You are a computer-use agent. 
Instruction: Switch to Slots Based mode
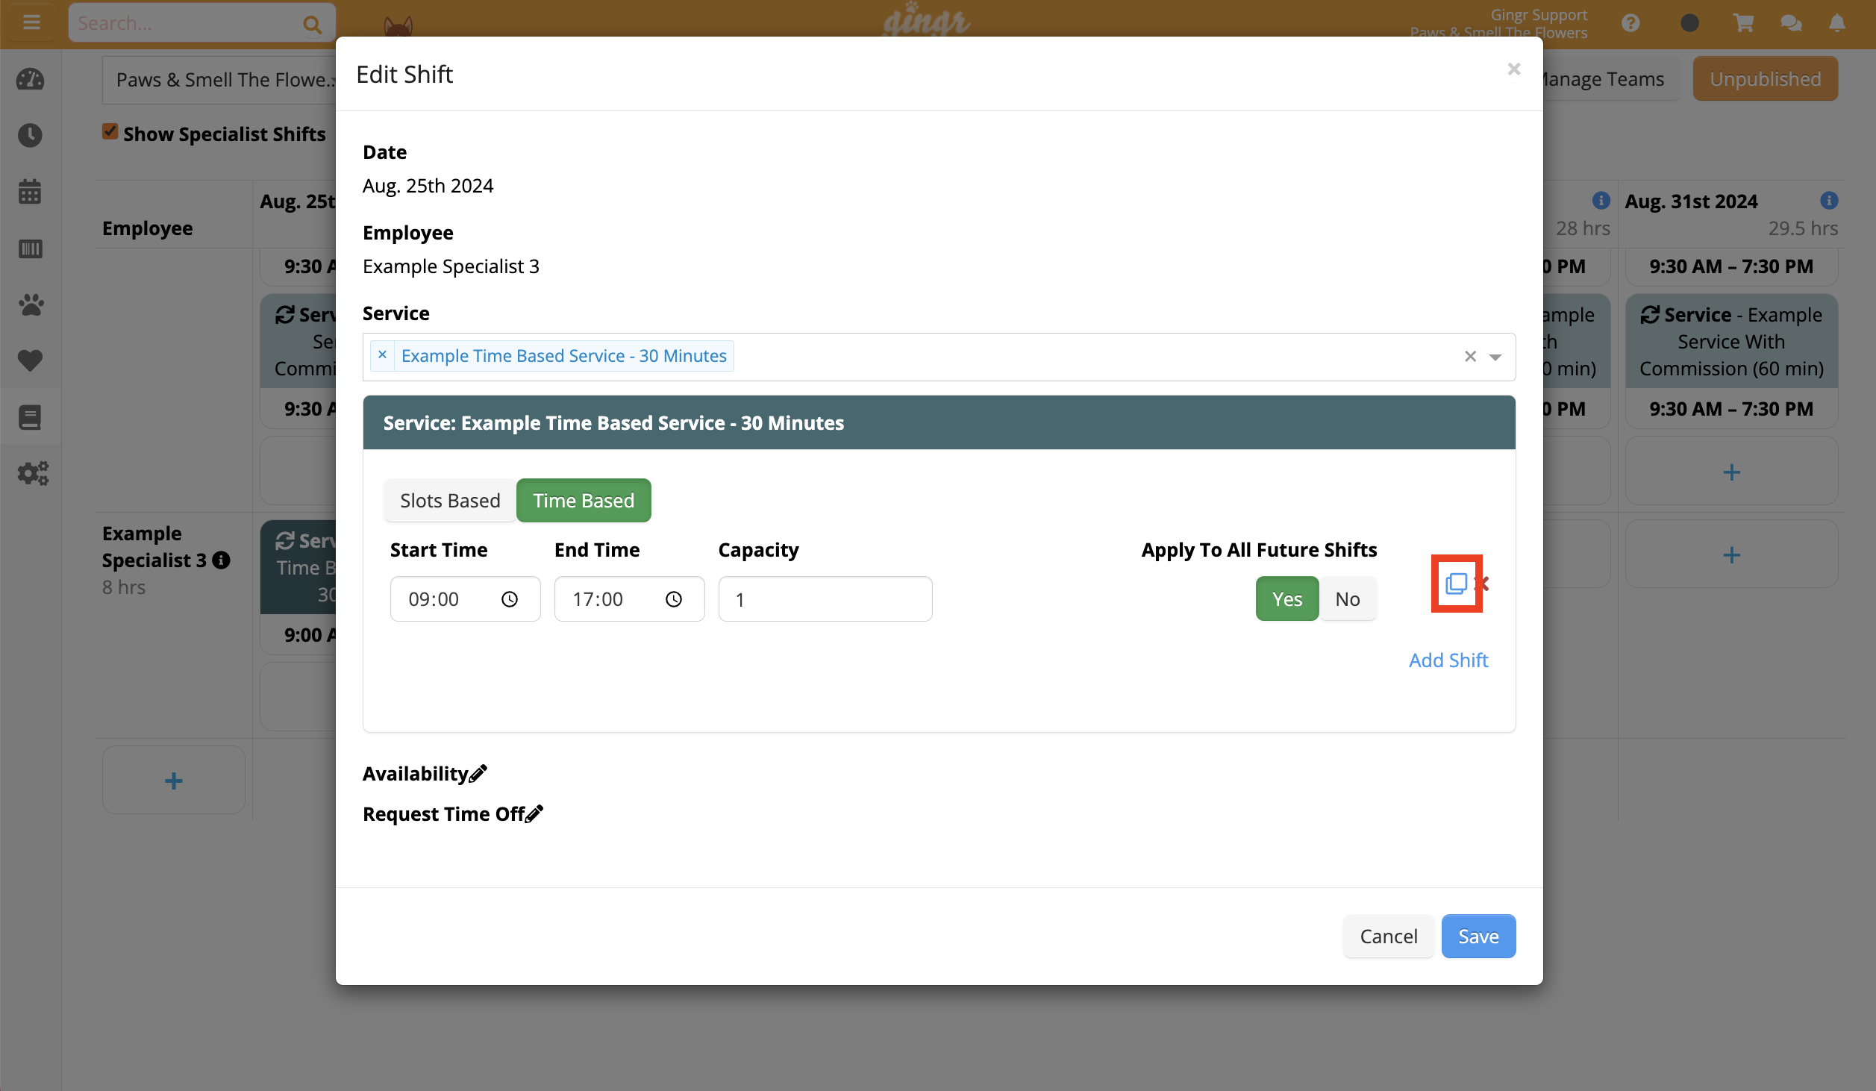pyautogui.click(x=450, y=501)
